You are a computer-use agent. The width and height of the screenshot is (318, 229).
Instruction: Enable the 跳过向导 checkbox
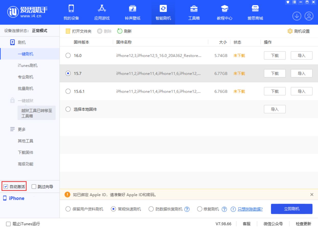pyautogui.click(x=33, y=187)
